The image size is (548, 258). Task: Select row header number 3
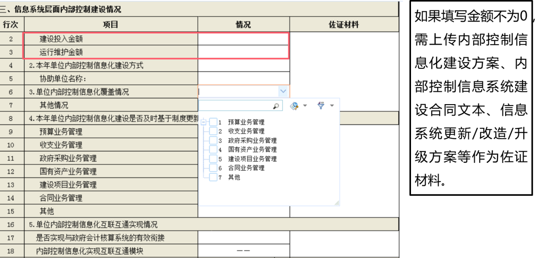point(12,52)
